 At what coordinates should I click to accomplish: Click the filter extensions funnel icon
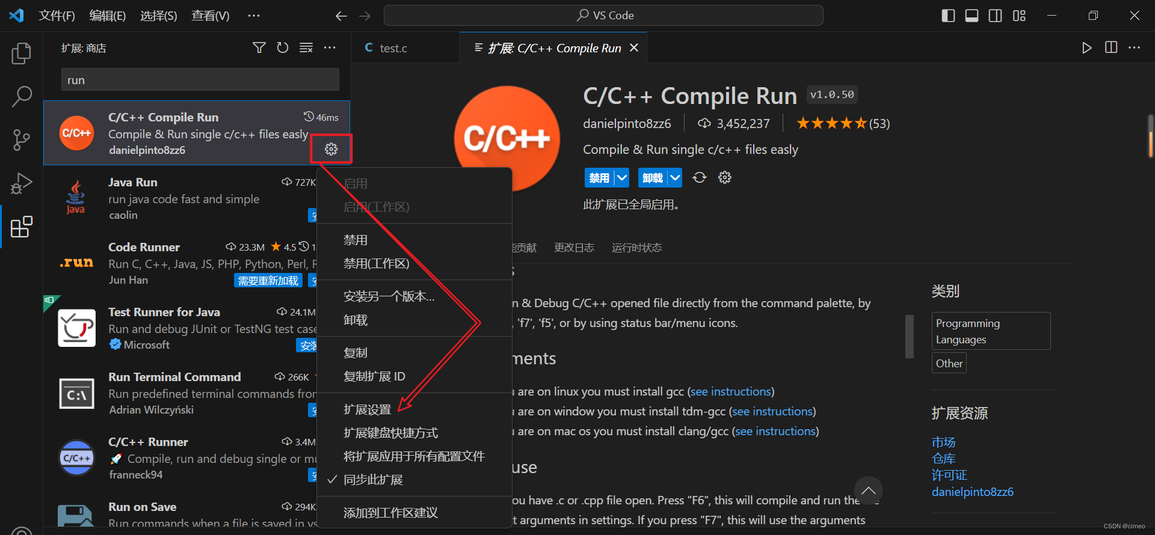coord(259,47)
